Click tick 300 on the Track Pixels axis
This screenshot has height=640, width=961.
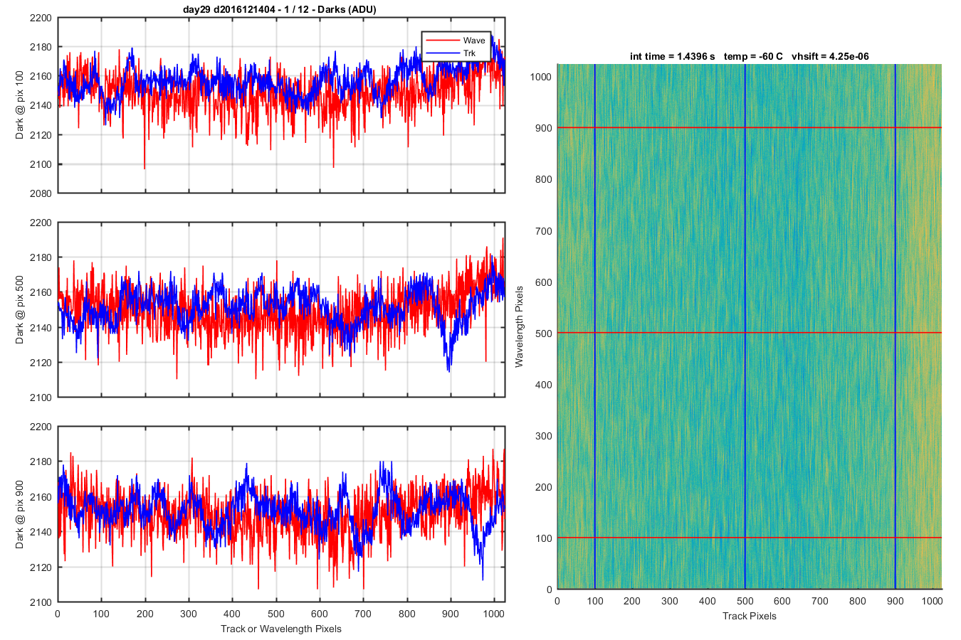tap(670, 601)
